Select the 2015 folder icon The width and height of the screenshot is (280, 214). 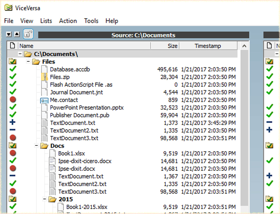(x=52, y=199)
